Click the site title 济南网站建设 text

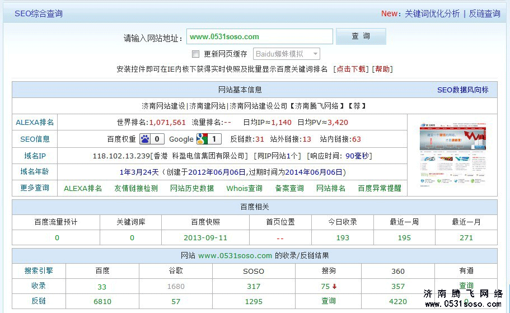163,106
